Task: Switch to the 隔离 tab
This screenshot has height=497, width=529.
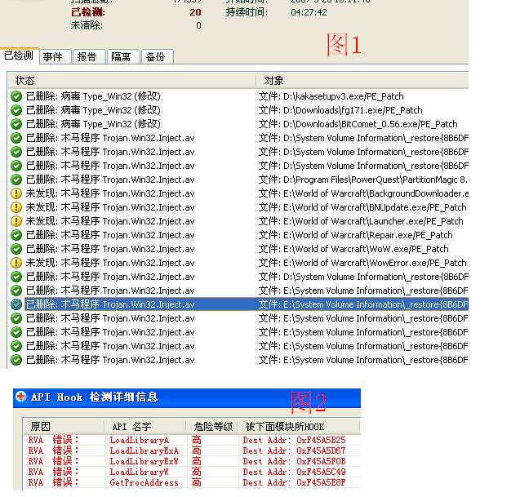Action: 123,56
